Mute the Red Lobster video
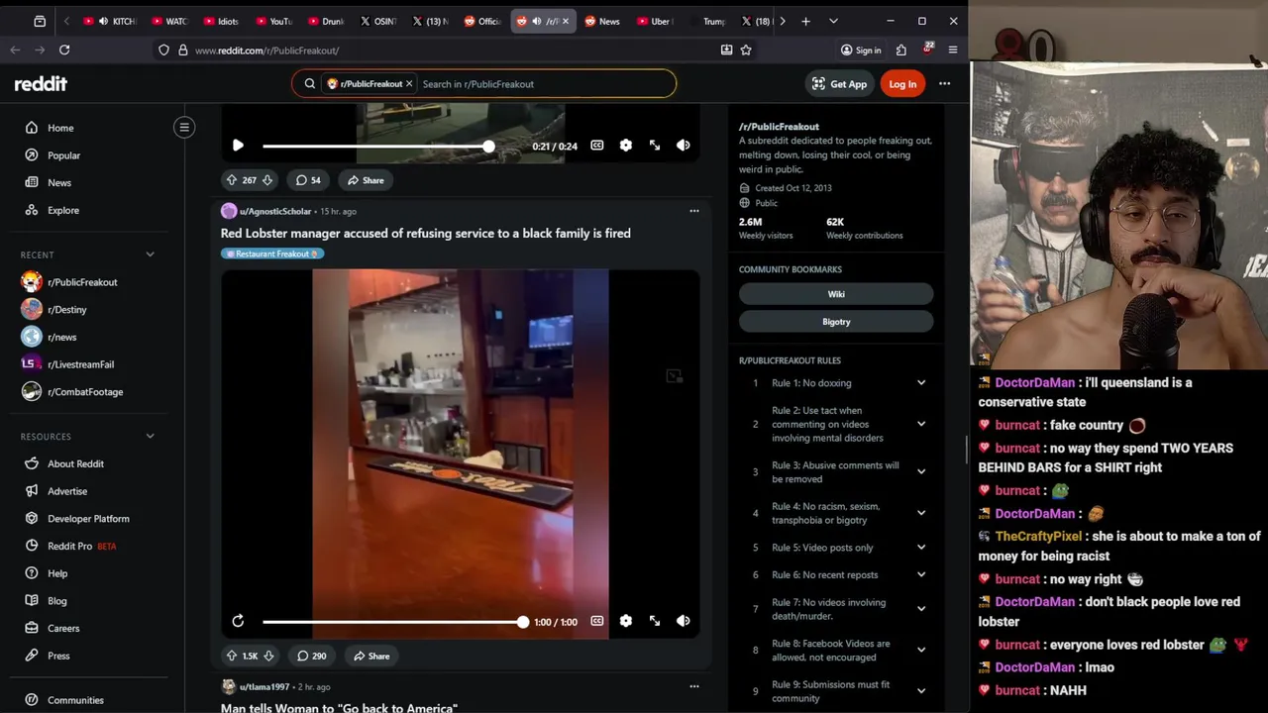The image size is (1268, 713). pyautogui.click(x=684, y=621)
